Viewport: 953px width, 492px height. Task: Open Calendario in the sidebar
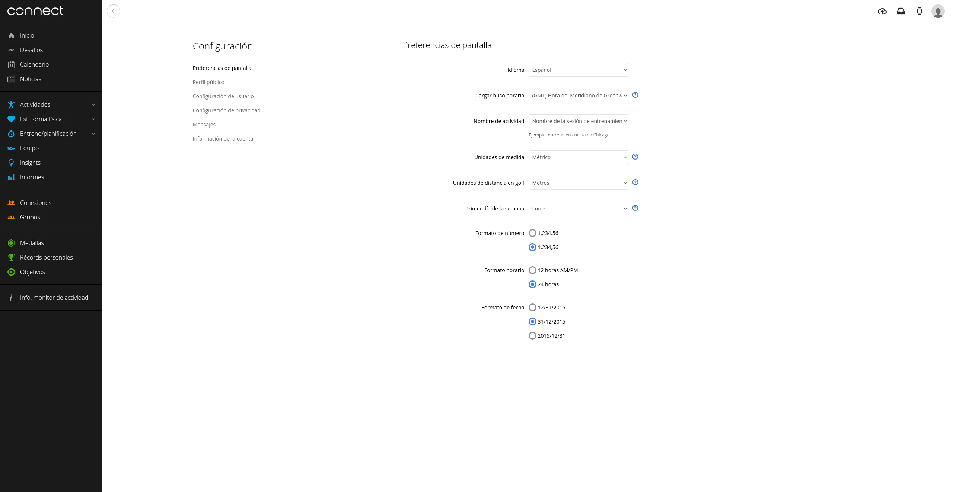point(34,64)
